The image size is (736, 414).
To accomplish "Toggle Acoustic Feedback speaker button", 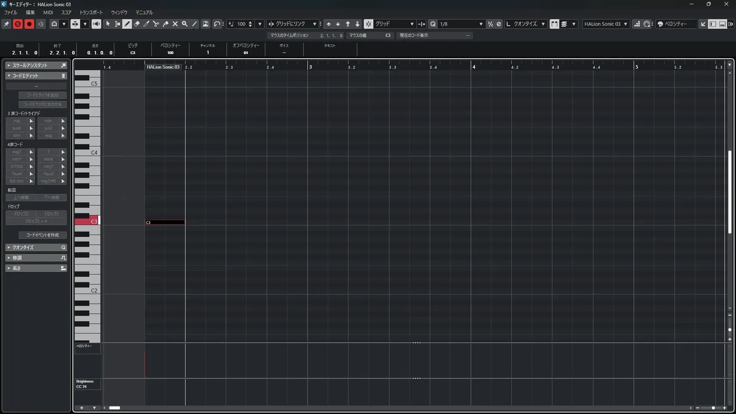I will pos(96,24).
